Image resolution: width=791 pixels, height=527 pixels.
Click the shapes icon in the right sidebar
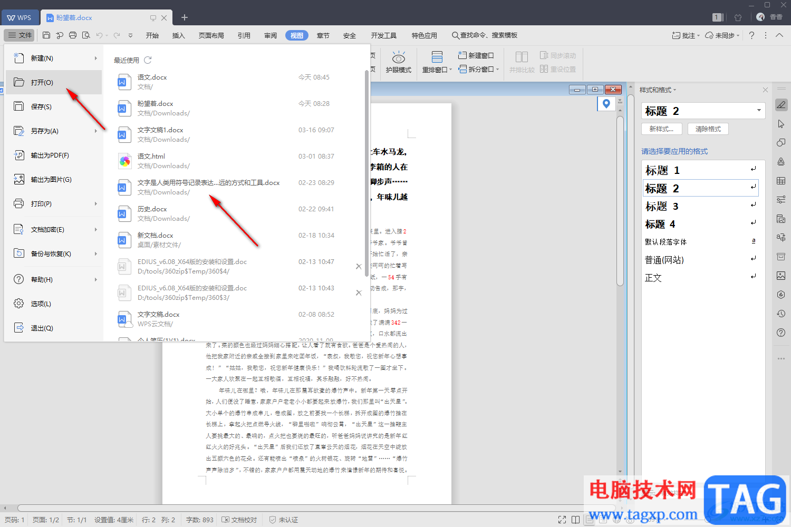pyautogui.click(x=781, y=143)
